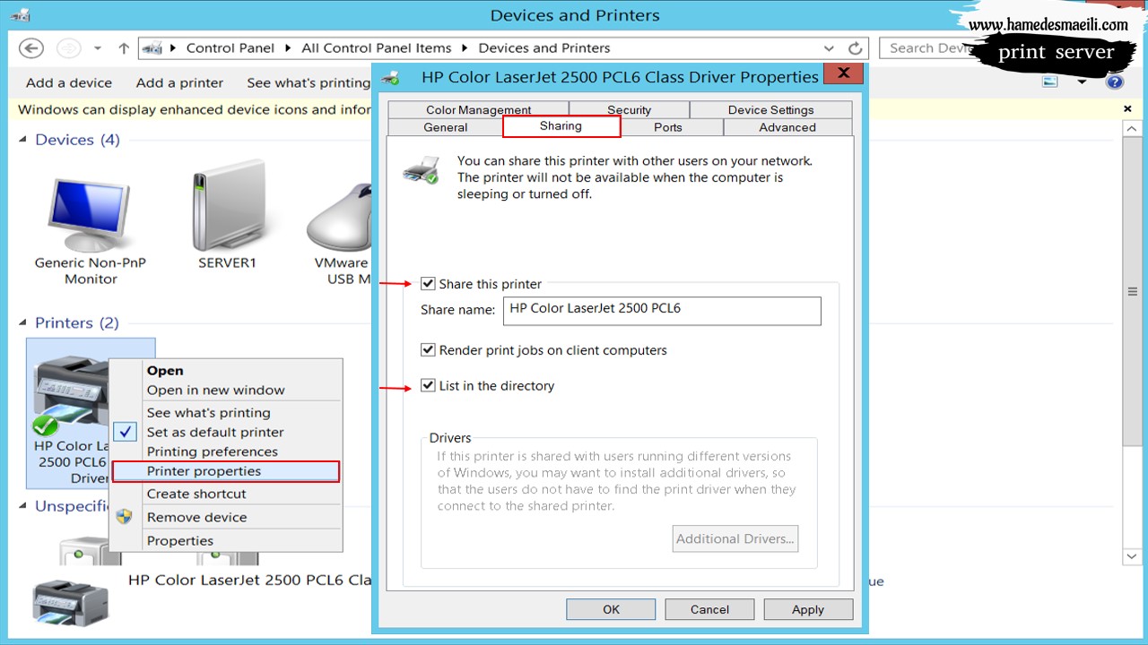The height and width of the screenshot is (645, 1148).
Task: Switch to the Security tab
Action: tap(629, 110)
